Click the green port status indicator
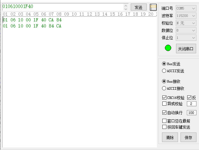 tap(168, 48)
